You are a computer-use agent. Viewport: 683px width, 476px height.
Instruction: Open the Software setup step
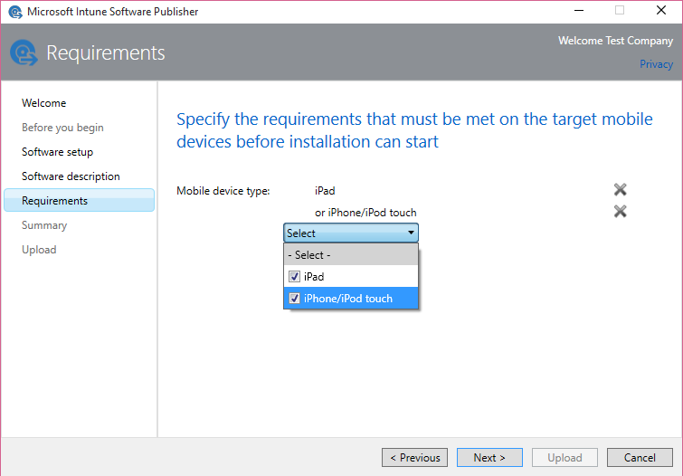[57, 152]
